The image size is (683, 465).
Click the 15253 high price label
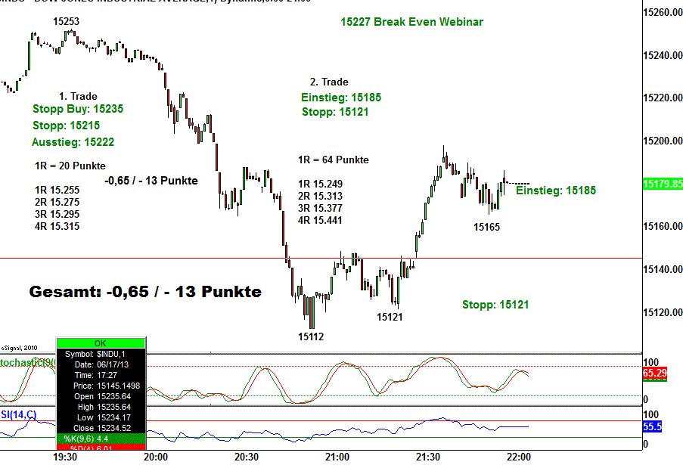point(66,22)
